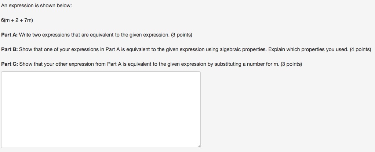Click the bold "Part B:" label
Screen dimensions: 375x152
pyautogui.click(x=9, y=49)
